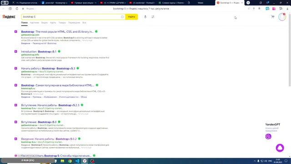Switch to the Карты tab
291x164 pixels.
[53, 23]
